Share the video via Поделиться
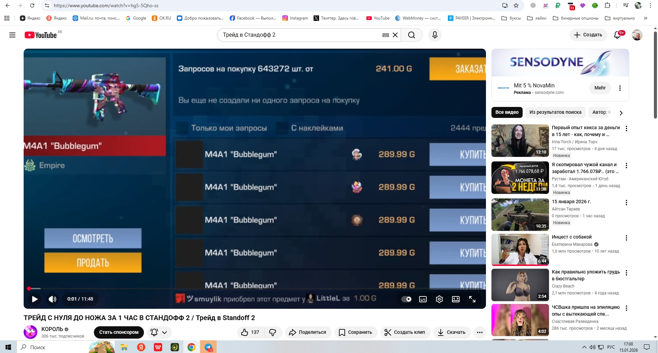Screen dimensions: 658x353 pos(308,332)
